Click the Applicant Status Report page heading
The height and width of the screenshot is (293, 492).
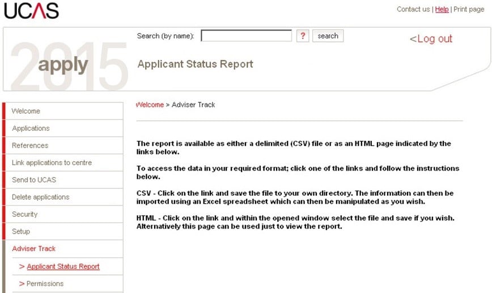[x=195, y=64]
